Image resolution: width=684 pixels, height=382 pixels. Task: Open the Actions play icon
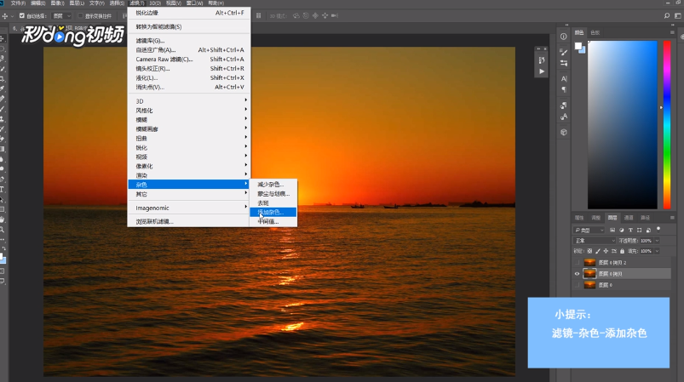click(x=542, y=71)
